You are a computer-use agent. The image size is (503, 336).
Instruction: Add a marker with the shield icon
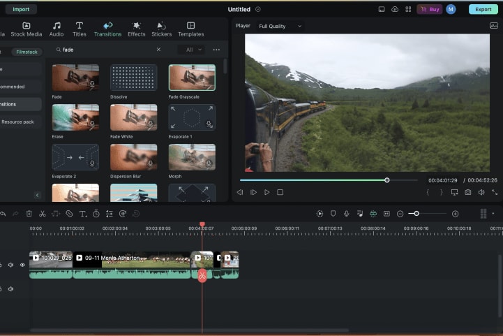(333, 214)
